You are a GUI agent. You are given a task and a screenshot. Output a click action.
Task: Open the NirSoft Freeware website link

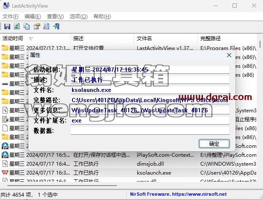[x=178, y=194]
